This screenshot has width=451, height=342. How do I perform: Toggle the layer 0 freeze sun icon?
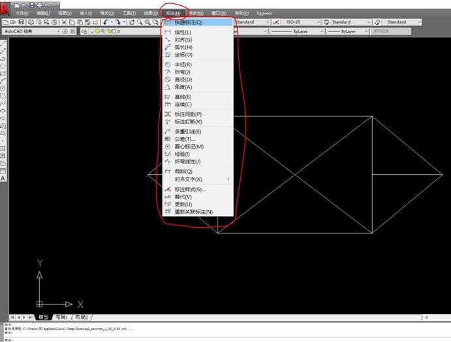[97, 31]
